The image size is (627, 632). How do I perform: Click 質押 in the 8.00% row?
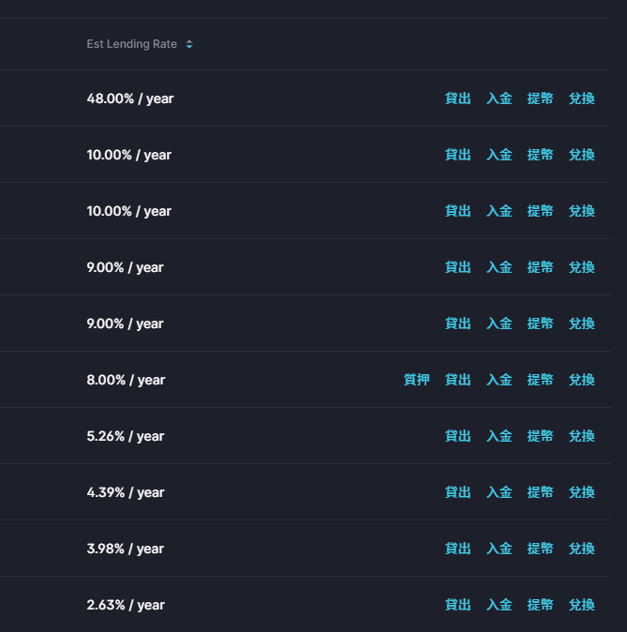[417, 380]
